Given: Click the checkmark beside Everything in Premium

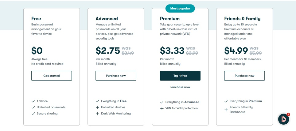Looking at the screenshot, I should click(x=226, y=101).
